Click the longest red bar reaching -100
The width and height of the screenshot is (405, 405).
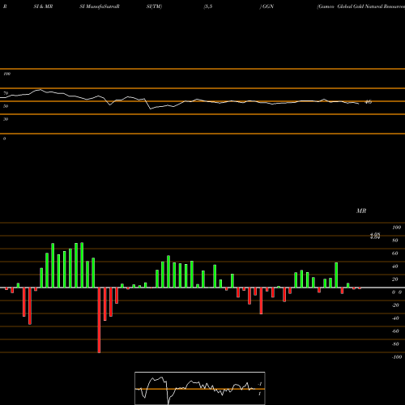pos(99,320)
